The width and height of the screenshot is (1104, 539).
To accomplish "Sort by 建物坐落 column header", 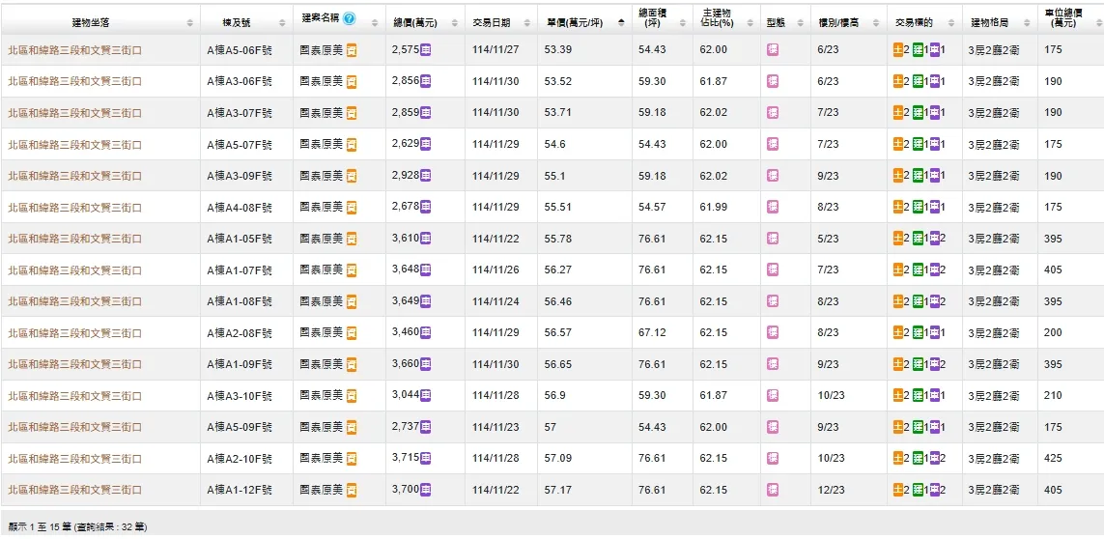I will coord(97,21).
